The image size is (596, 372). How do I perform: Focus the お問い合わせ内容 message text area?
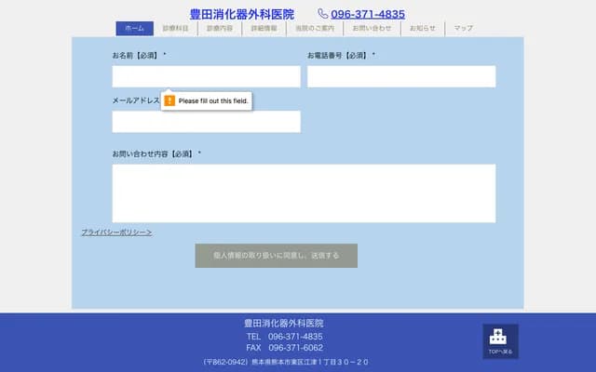[304, 193]
